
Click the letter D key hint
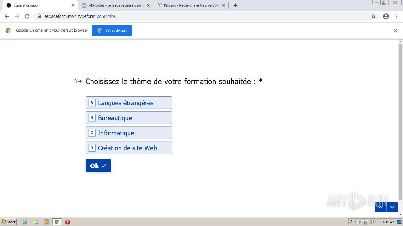92,148
